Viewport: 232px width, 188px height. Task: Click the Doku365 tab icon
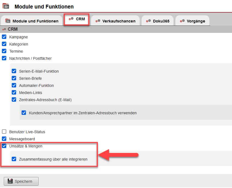148,21
